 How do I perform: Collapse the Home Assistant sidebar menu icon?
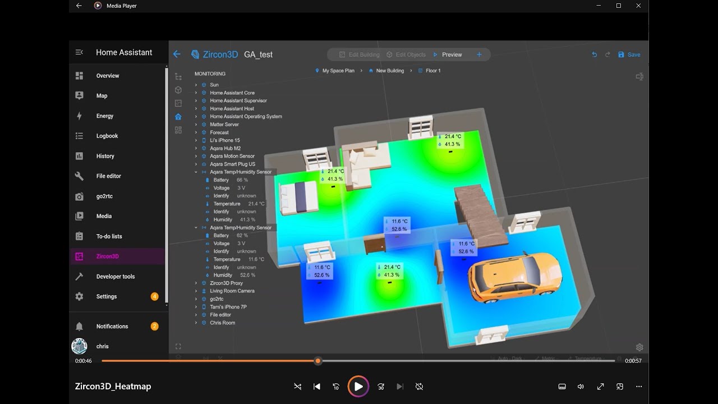[79, 52]
